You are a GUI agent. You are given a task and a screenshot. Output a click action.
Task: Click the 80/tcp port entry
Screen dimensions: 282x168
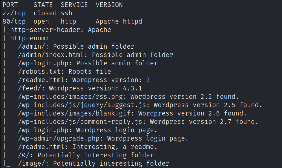click(x=14, y=21)
